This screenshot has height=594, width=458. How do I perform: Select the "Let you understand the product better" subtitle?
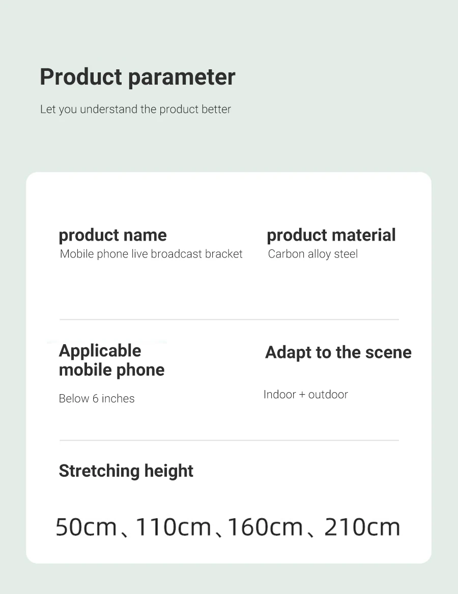pos(135,109)
